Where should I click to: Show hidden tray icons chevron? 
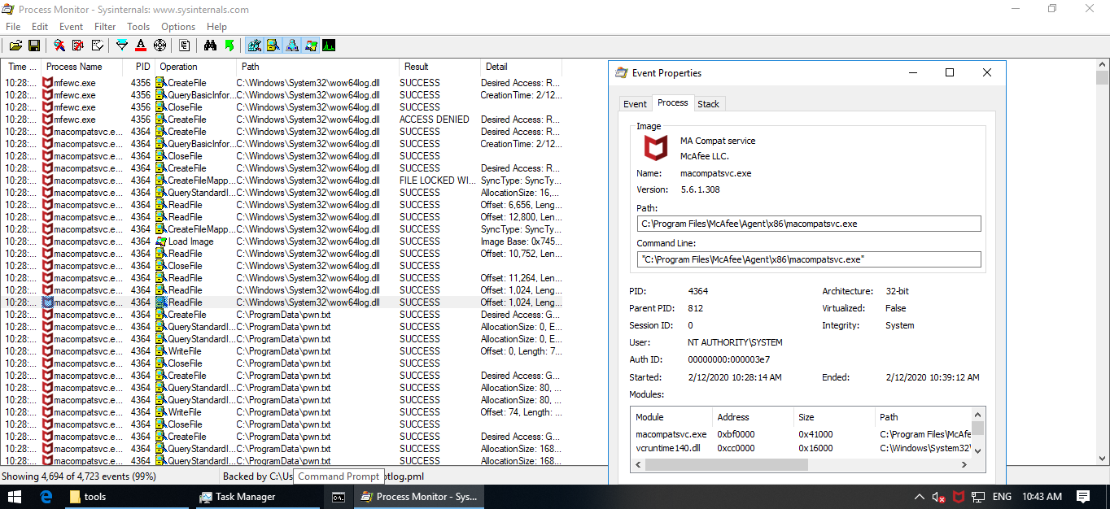[920, 497]
